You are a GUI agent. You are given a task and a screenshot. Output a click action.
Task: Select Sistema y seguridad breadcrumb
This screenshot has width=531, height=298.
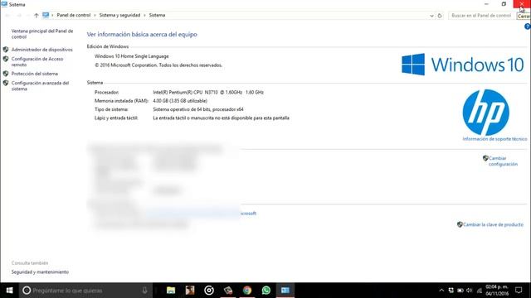click(x=119, y=15)
